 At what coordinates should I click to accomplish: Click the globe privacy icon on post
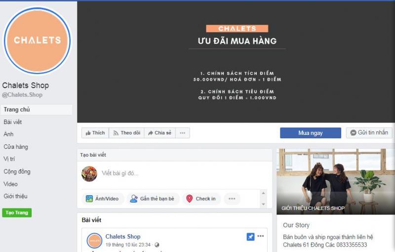pyautogui.click(x=157, y=245)
